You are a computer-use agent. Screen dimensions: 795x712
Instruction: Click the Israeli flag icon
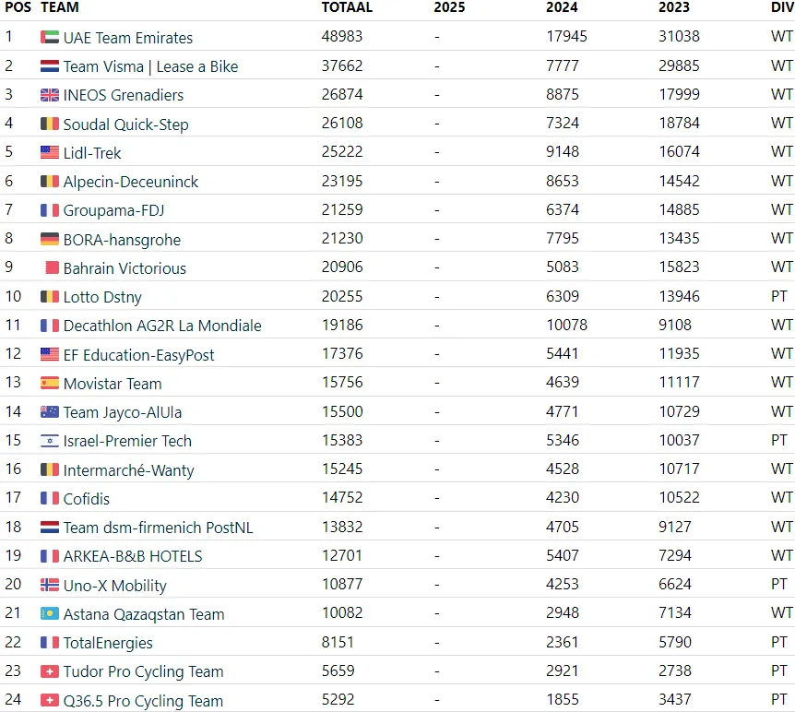50,441
